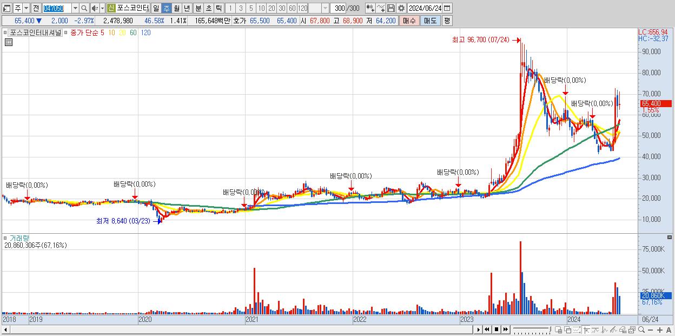Click the stop button in the bottom bar

click(497, 330)
